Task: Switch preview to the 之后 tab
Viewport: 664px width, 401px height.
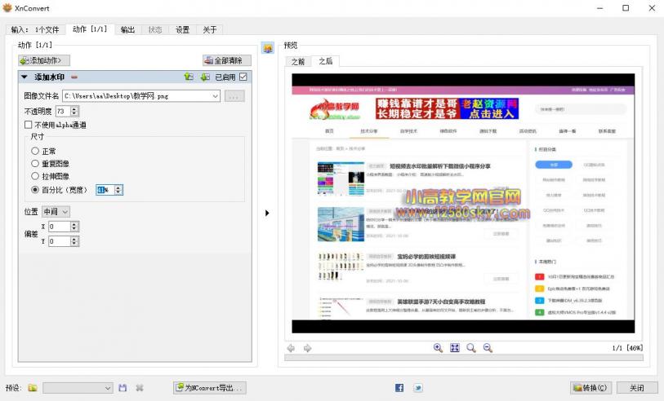Action: click(325, 61)
